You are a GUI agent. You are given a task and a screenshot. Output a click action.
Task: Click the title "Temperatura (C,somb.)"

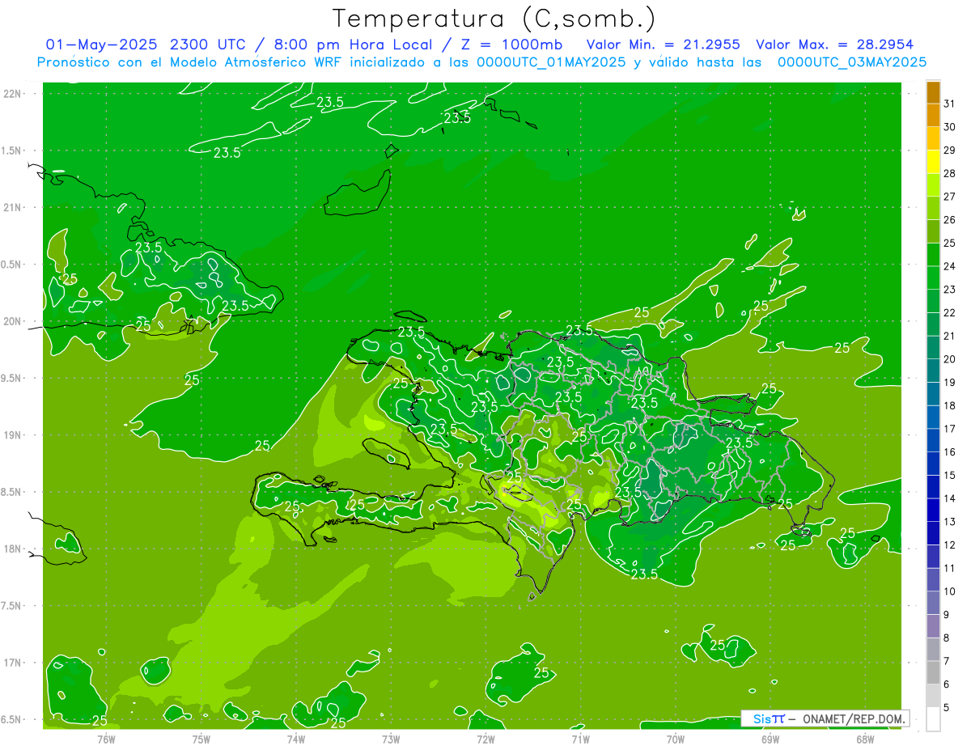(494, 19)
